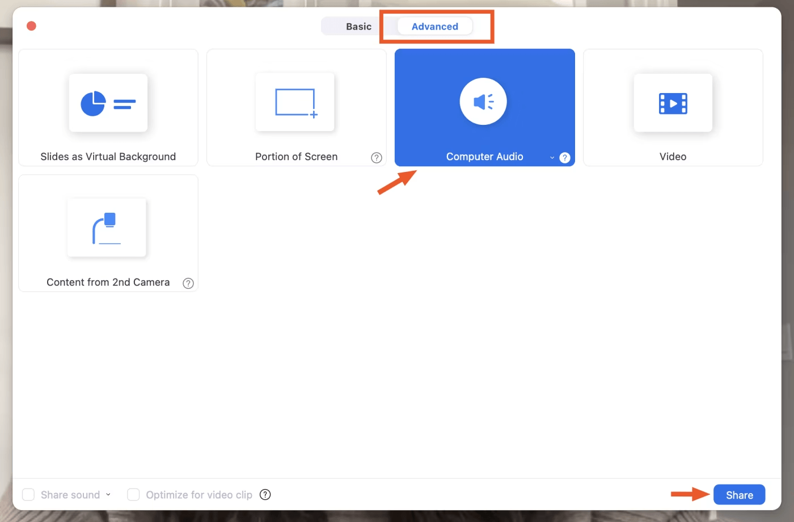This screenshot has height=522, width=794.
Task: Click the Share button
Action: click(x=739, y=494)
